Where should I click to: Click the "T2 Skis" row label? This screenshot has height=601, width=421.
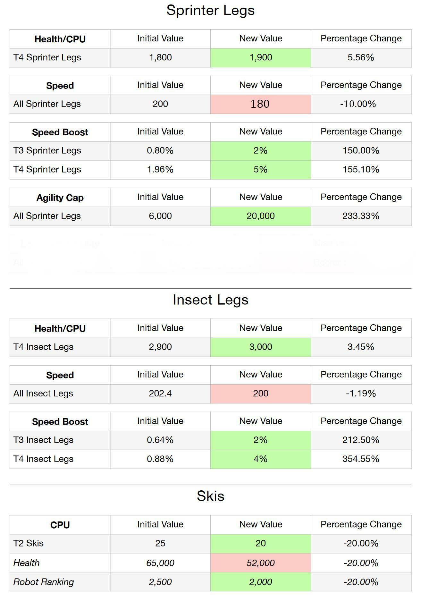[29, 543]
